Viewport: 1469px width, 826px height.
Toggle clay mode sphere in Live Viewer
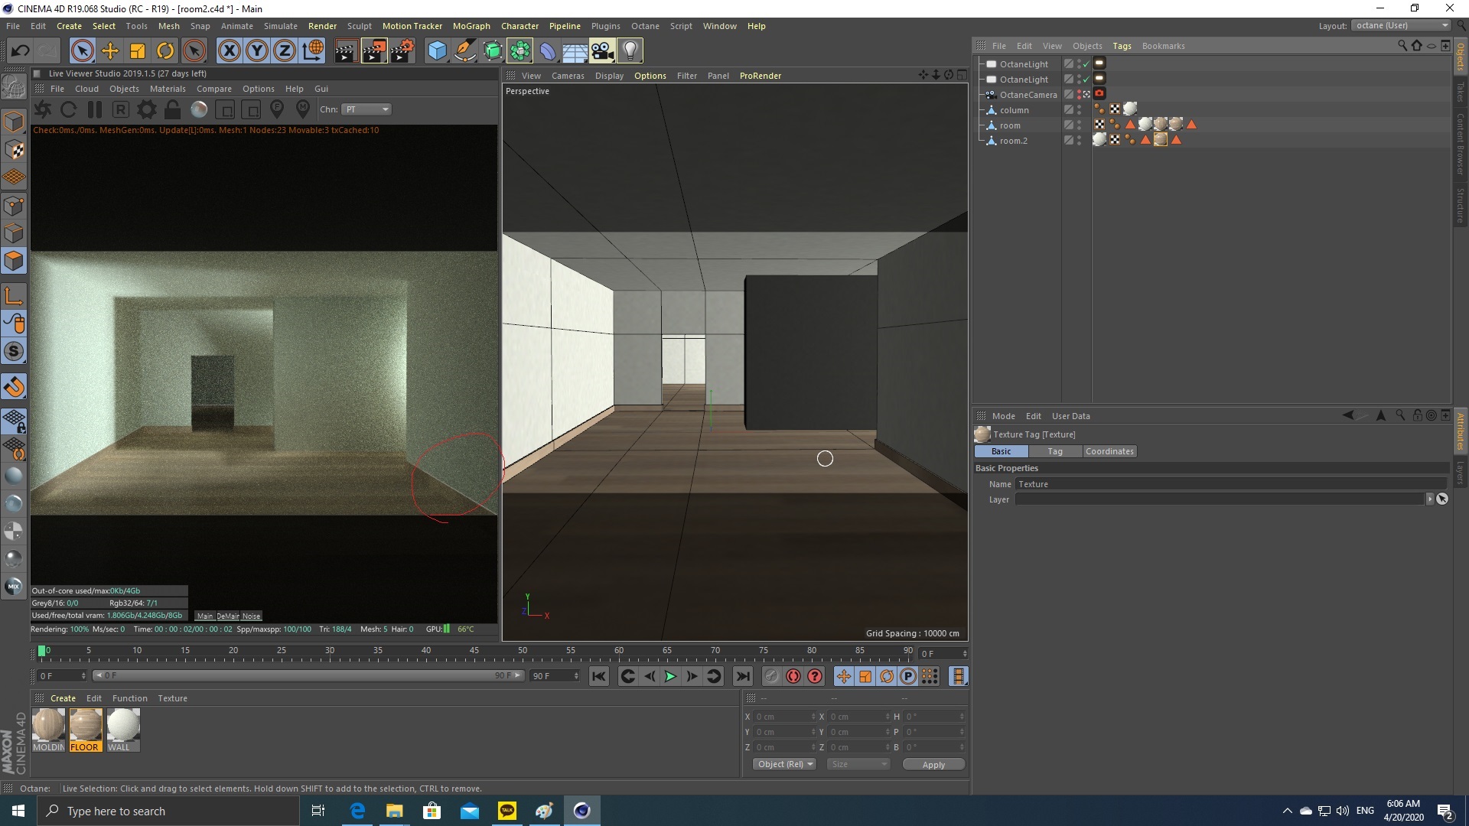pyautogui.click(x=199, y=109)
